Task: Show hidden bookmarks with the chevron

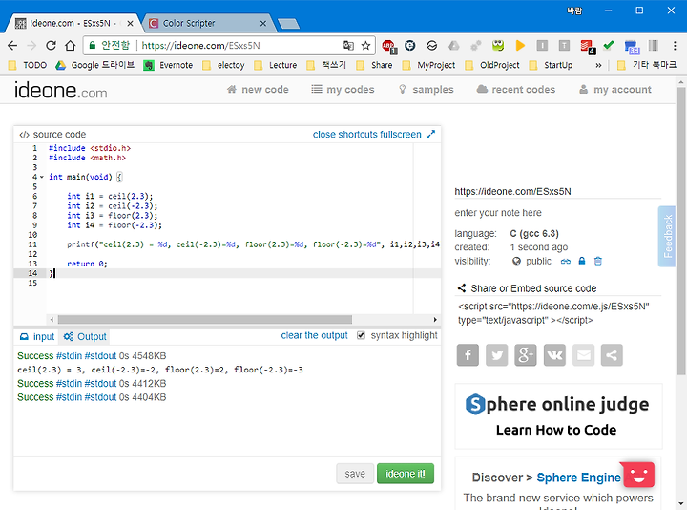Action: click(598, 65)
